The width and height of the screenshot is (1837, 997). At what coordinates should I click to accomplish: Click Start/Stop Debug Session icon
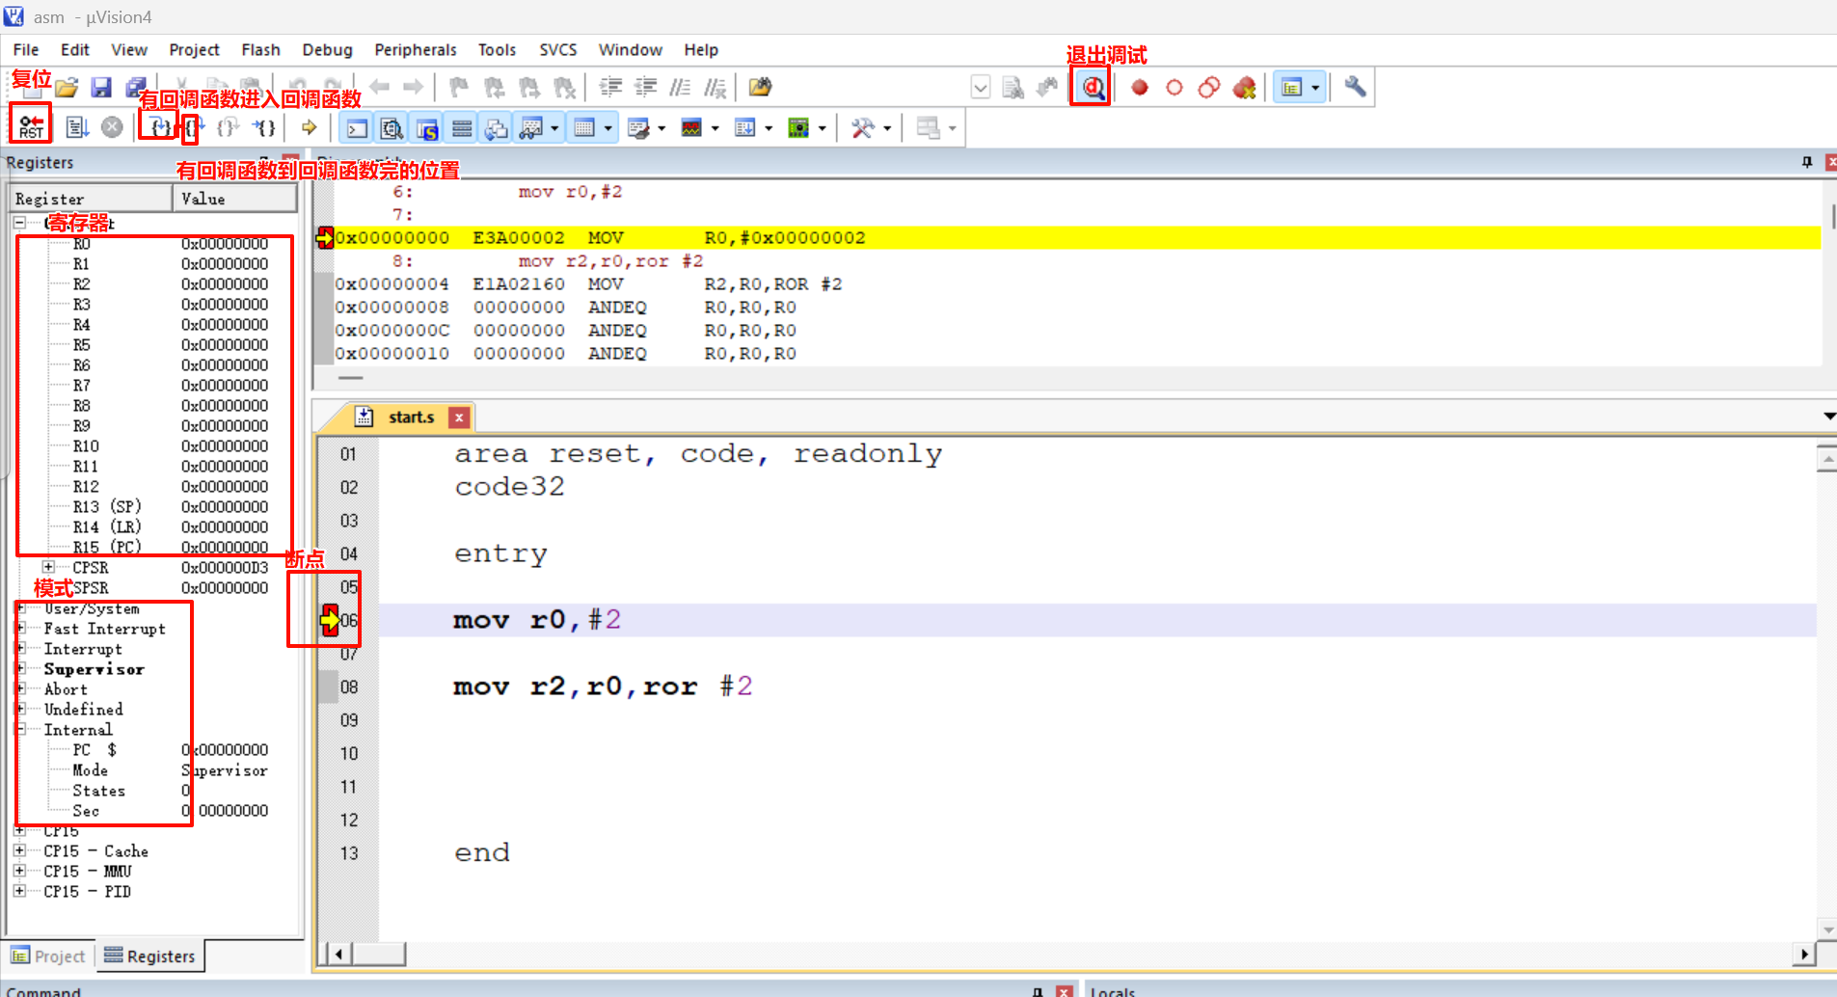pos(1093,88)
